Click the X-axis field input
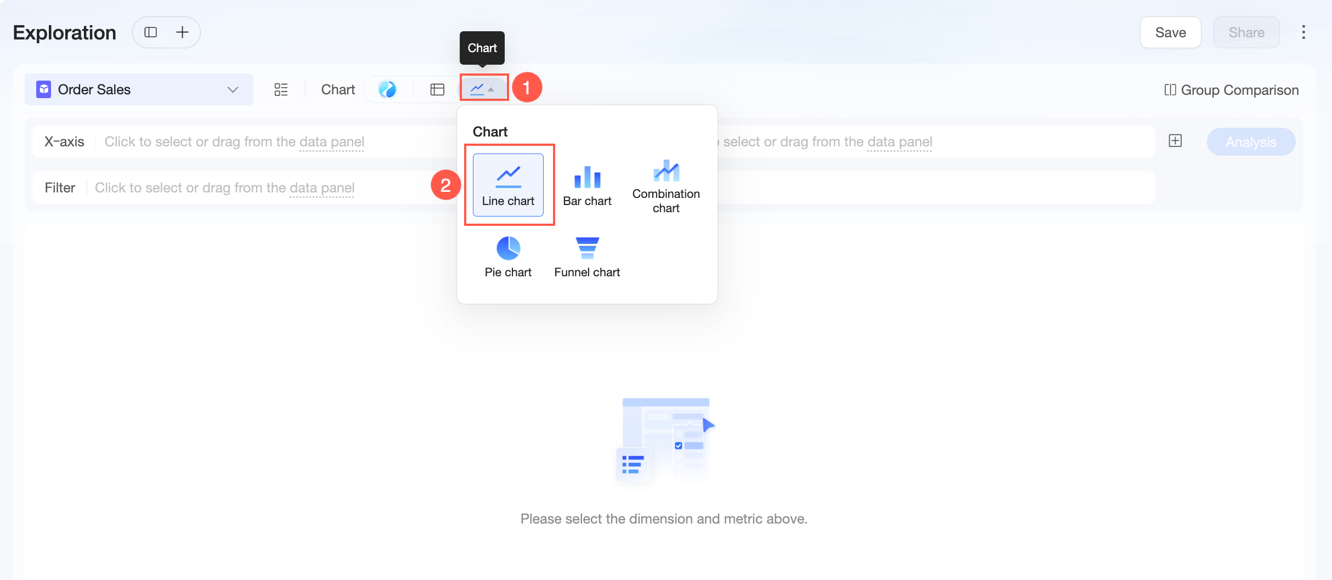The width and height of the screenshot is (1332, 580). tap(245, 141)
